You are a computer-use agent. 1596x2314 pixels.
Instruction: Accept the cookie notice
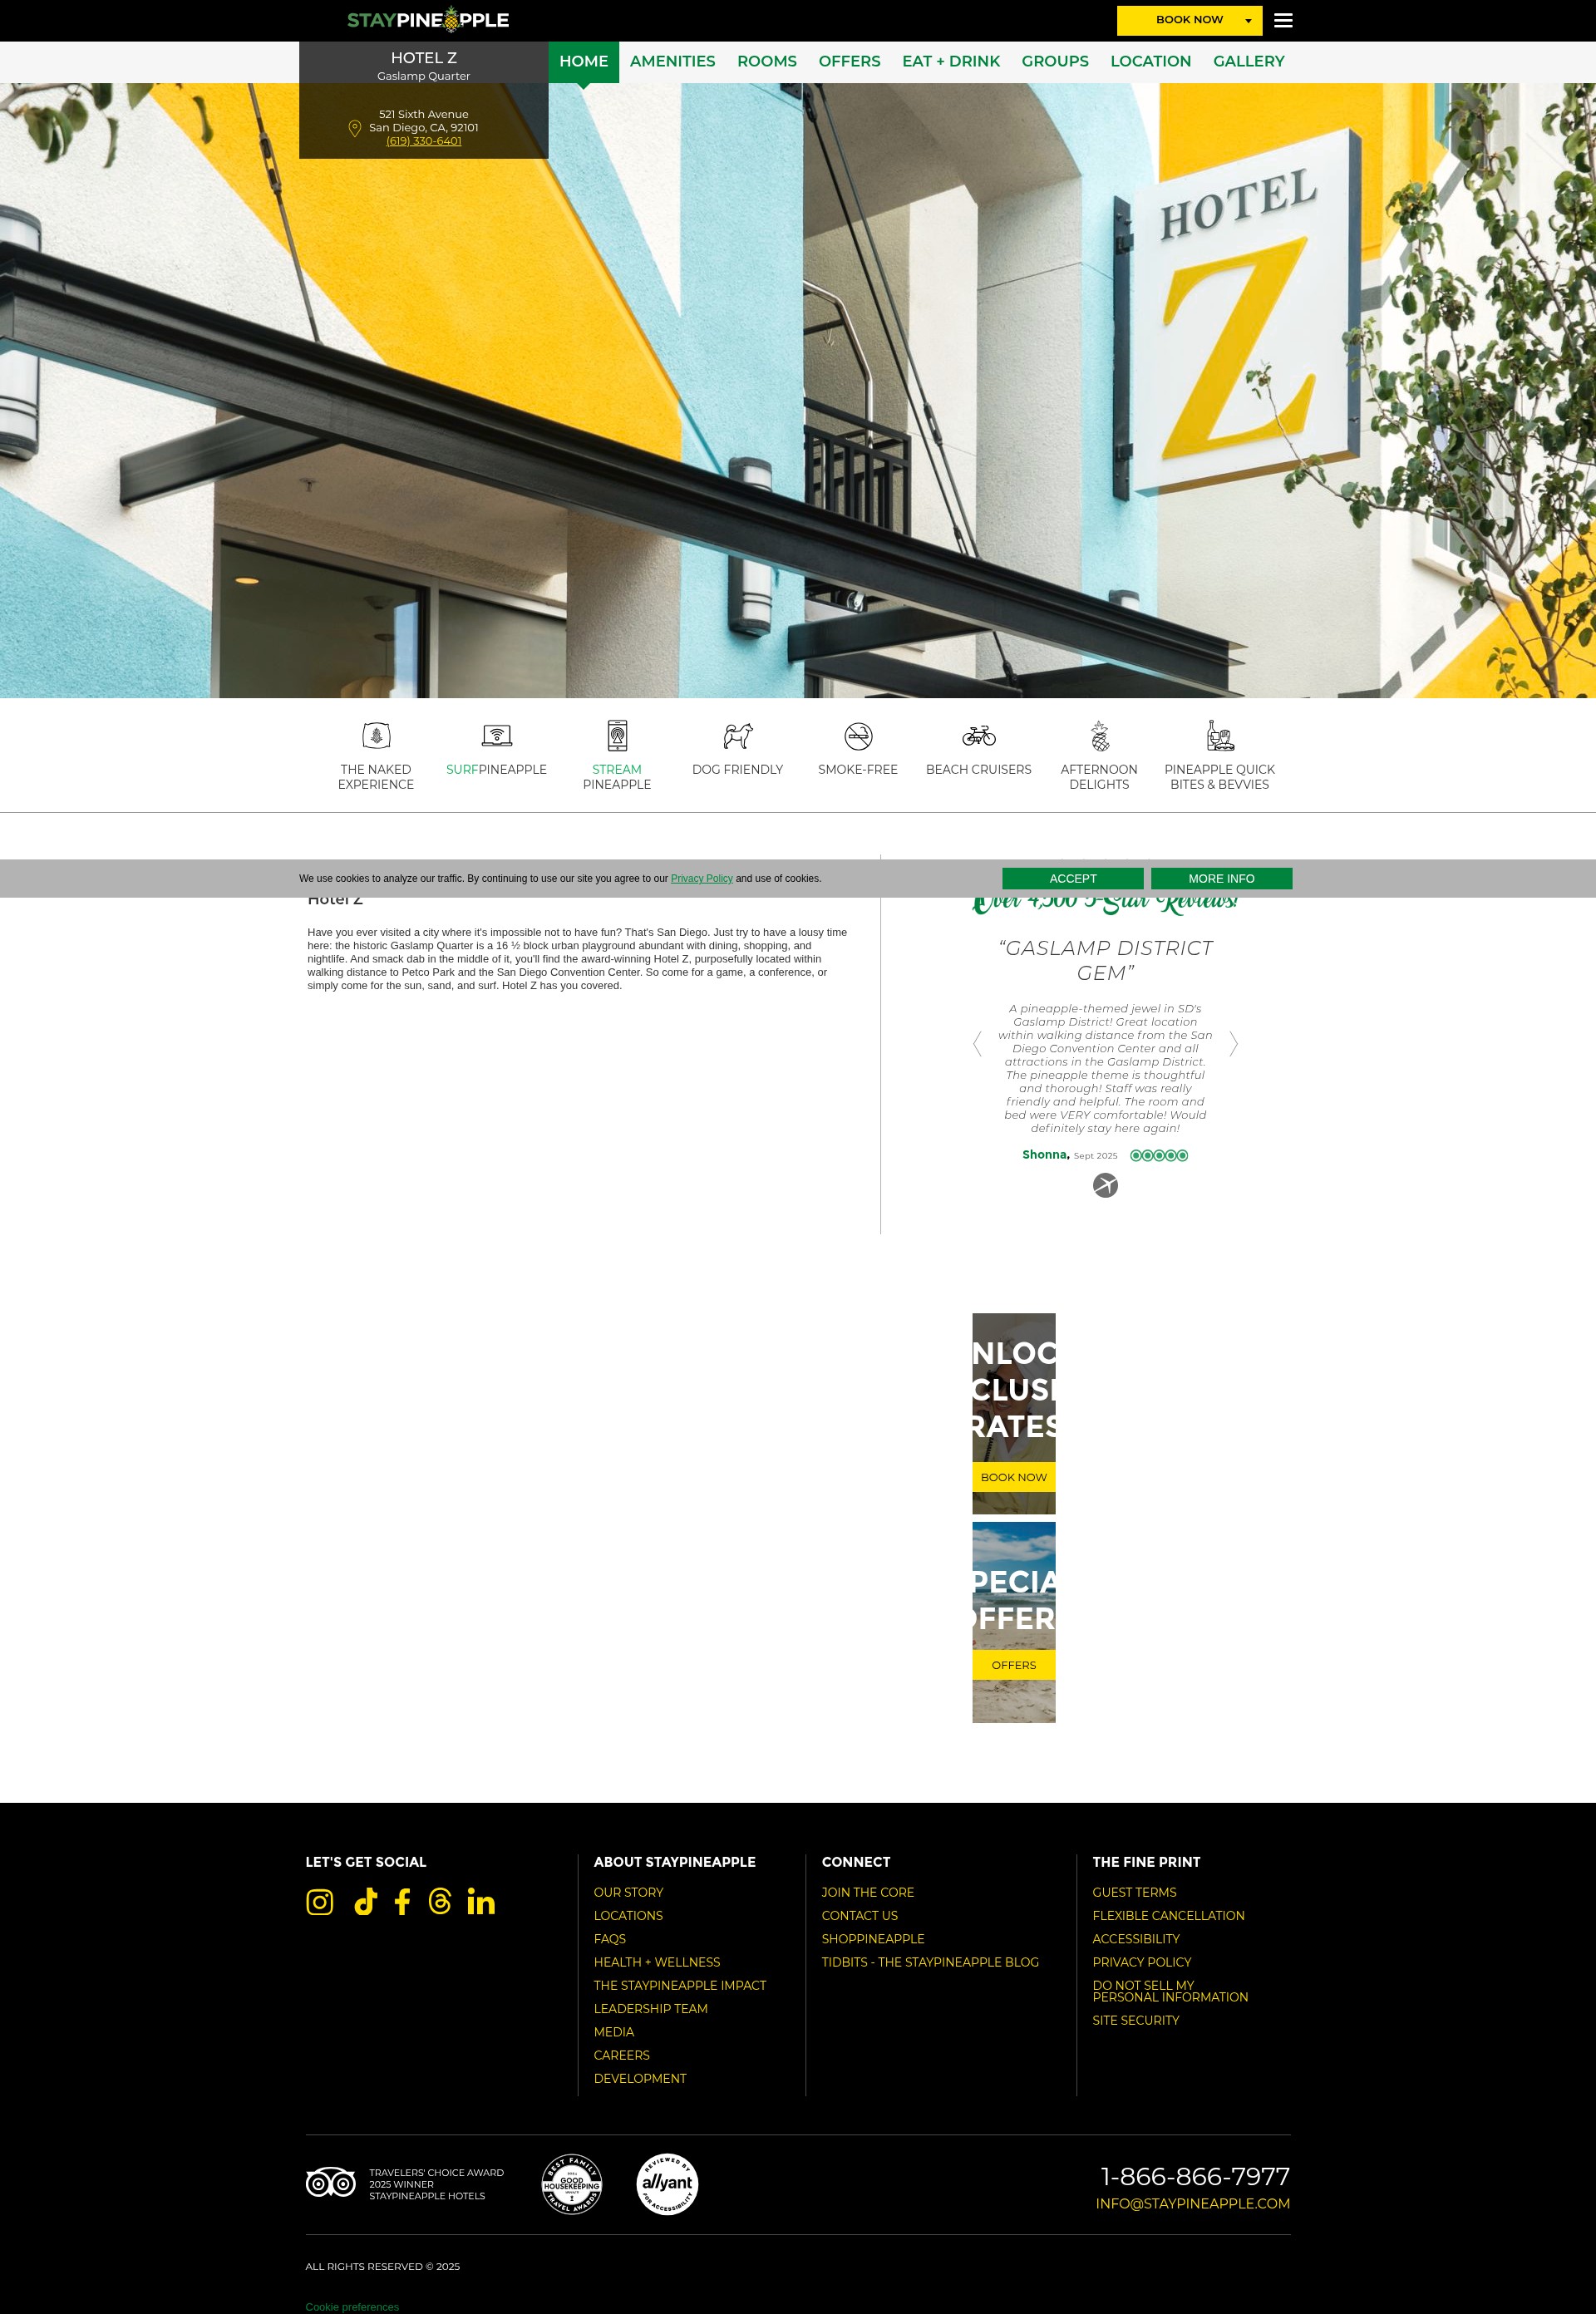point(1073,878)
